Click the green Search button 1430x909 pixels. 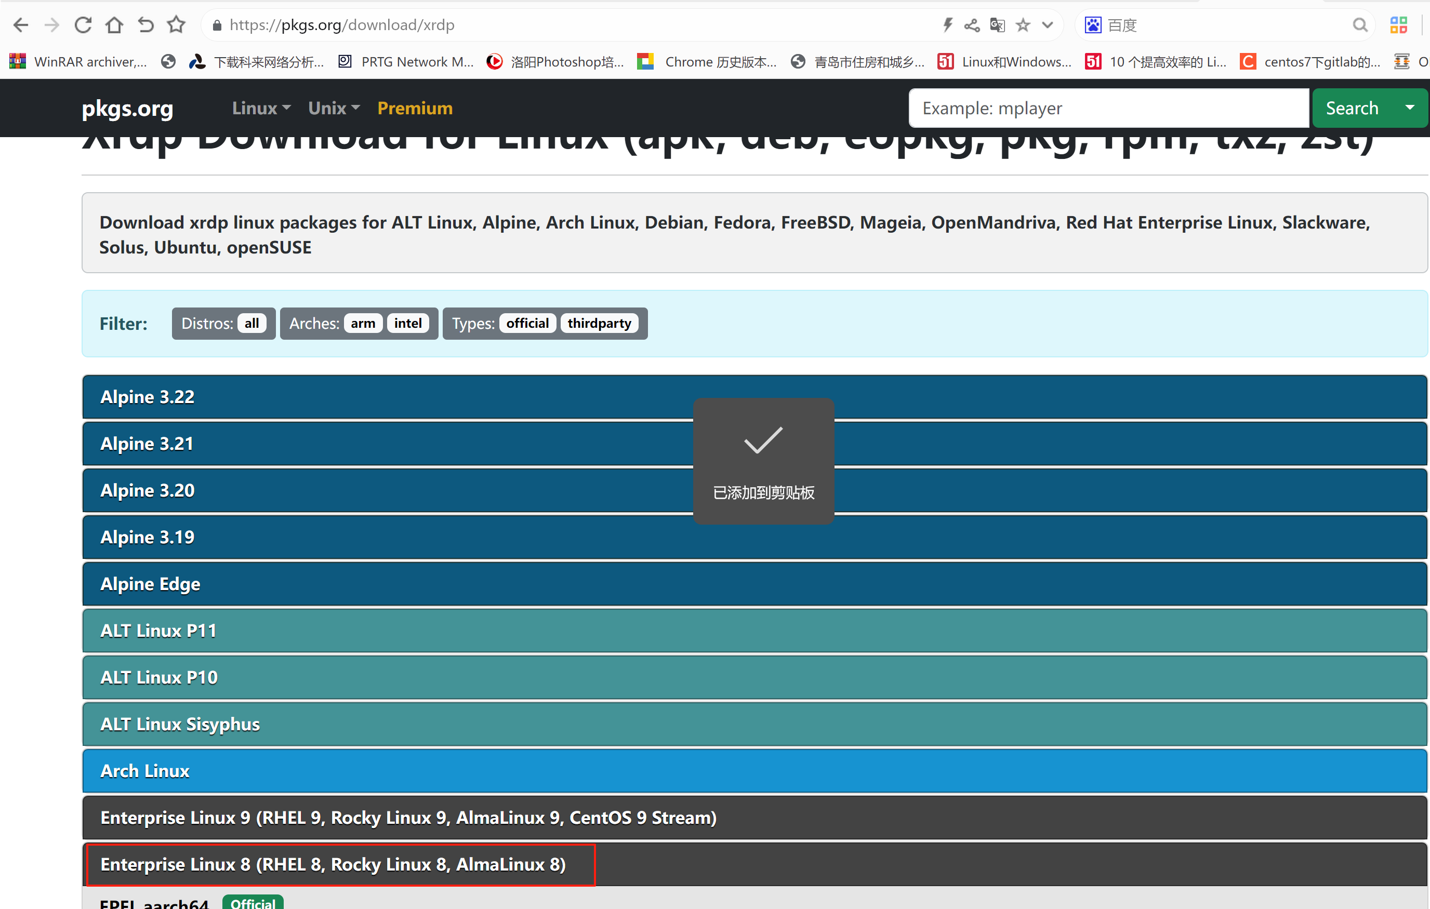pos(1352,108)
